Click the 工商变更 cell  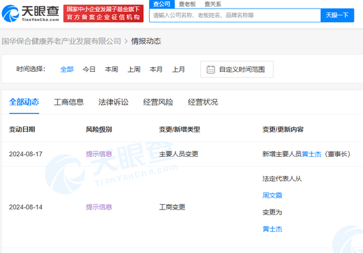172,207
